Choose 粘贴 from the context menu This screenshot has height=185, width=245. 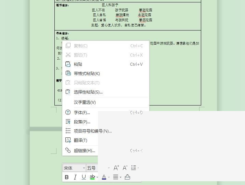pyautogui.click(x=106, y=64)
